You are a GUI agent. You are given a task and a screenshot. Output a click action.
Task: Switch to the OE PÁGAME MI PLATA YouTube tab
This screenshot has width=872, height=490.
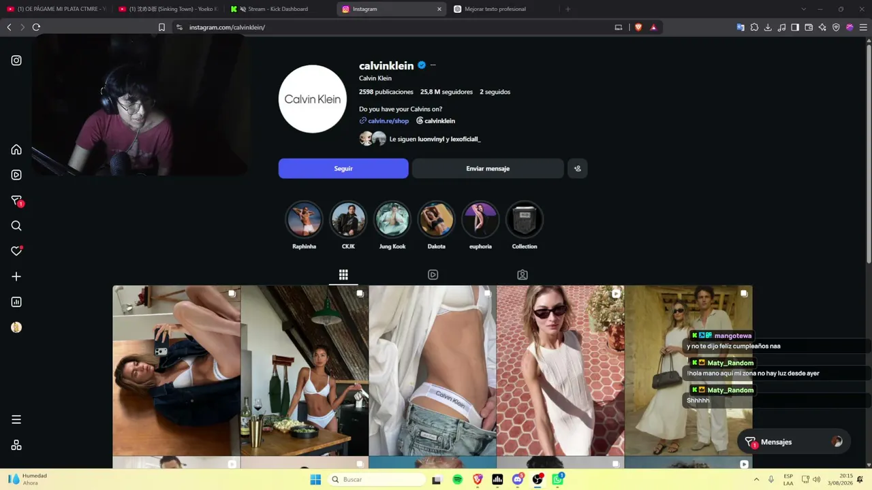pos(57,9)
